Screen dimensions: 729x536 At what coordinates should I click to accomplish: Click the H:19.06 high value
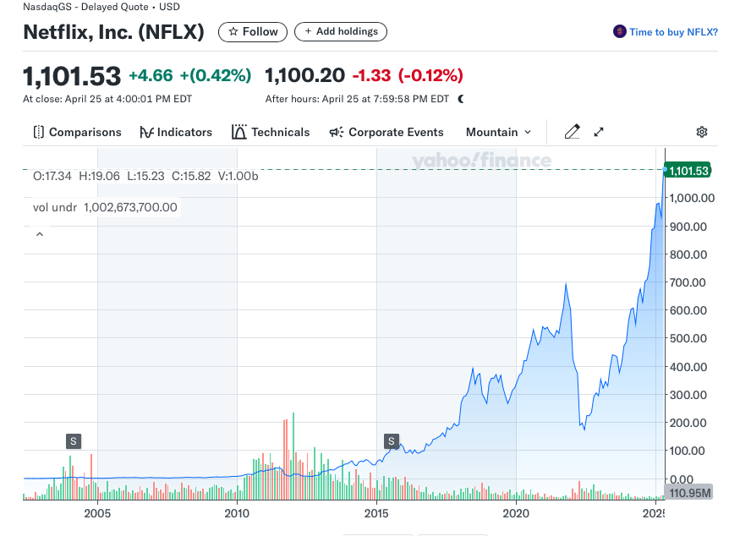(x=99, y=176)
